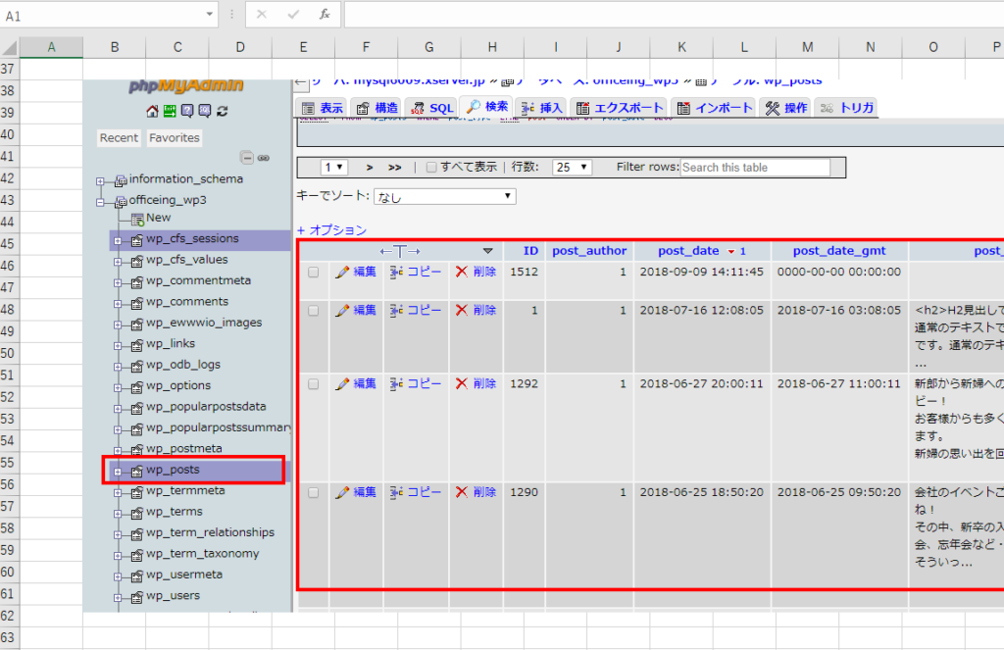Screen dimensions: 1004x650
Task: Click the Filter rows search field
Action: pos(755,168)
